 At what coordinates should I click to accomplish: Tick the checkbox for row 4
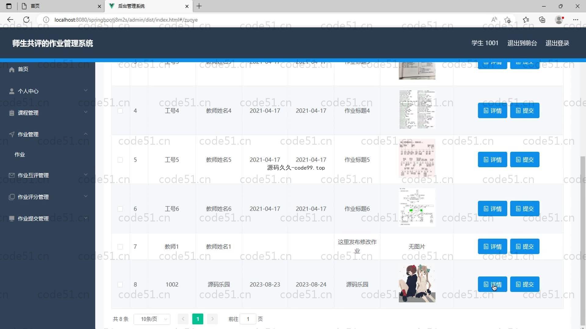pyautogui.click(x=120, y=111)
